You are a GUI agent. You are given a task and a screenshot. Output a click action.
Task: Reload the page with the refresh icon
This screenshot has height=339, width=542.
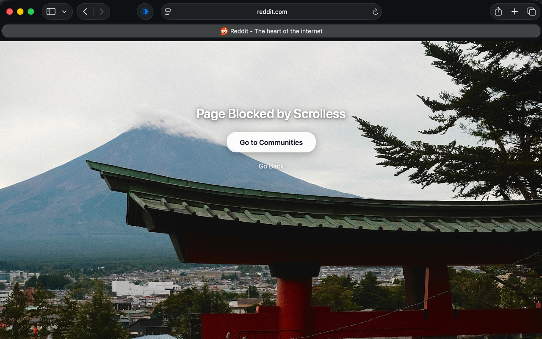[x=375, y=12]
